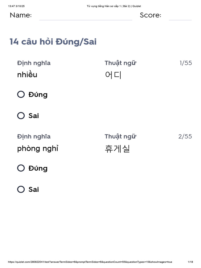Select Sai radio for the nhiều question

[21, 116]
